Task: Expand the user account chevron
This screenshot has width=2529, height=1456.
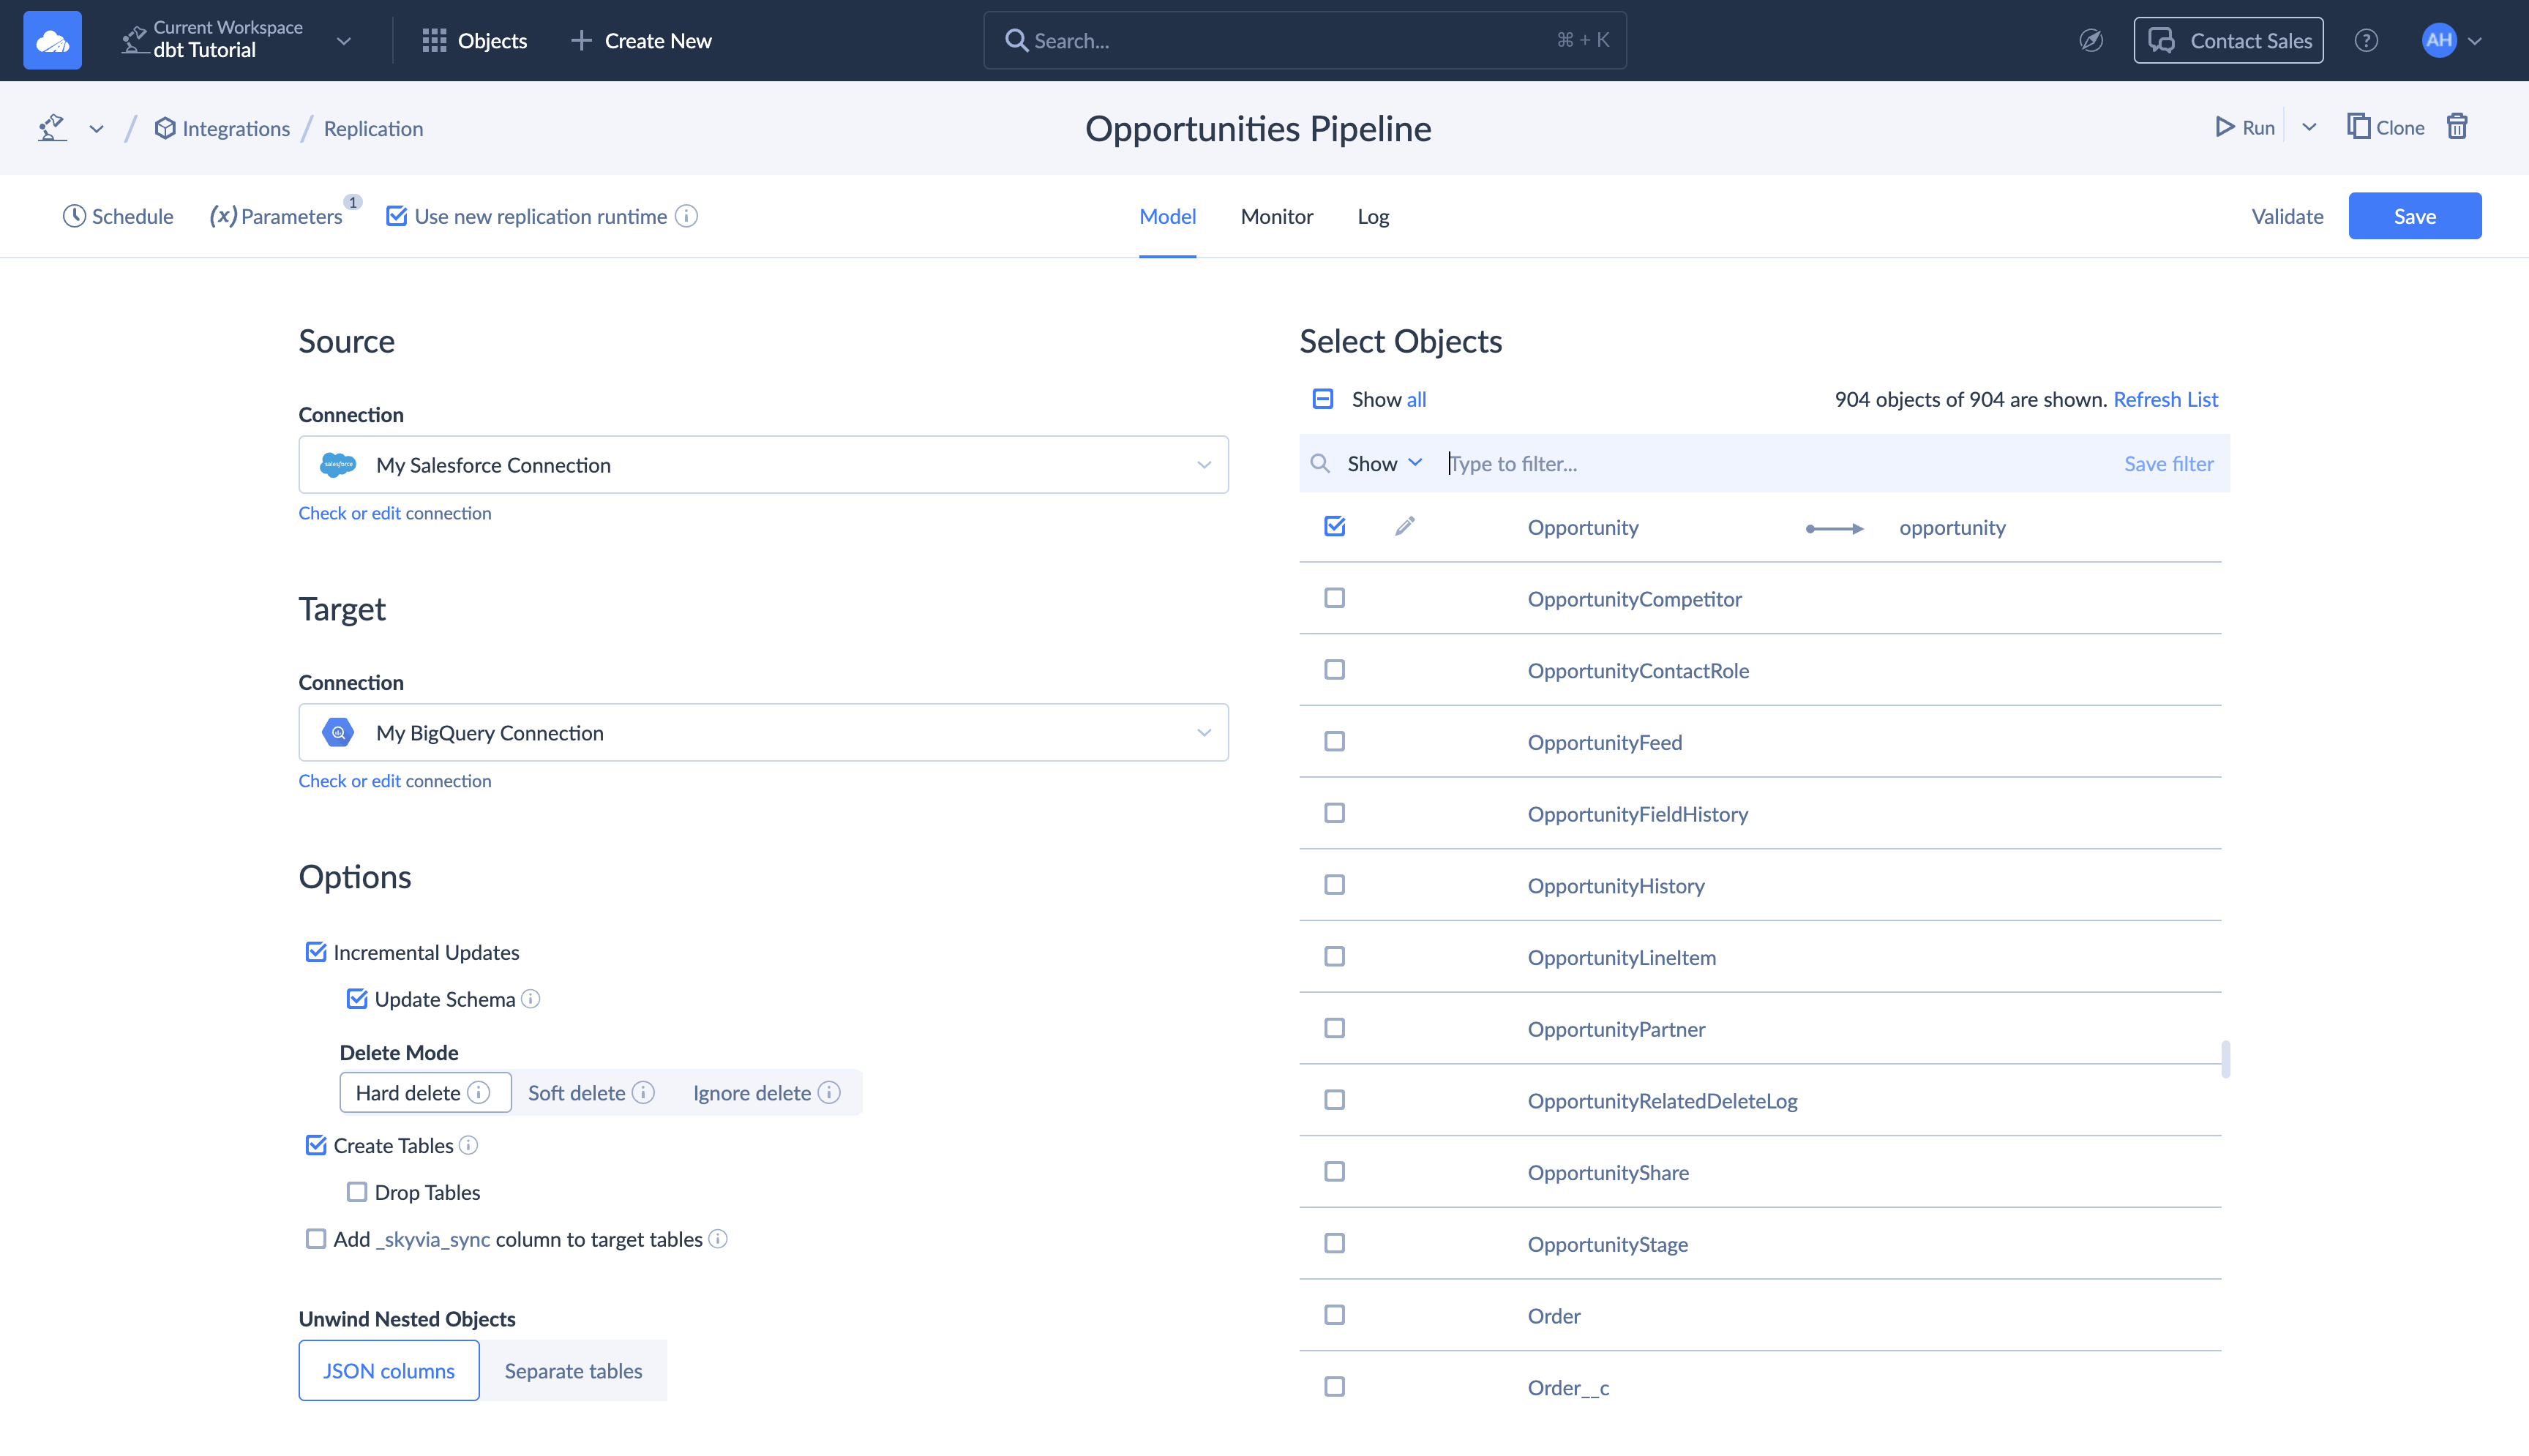Action: (x=2475, y=41)
